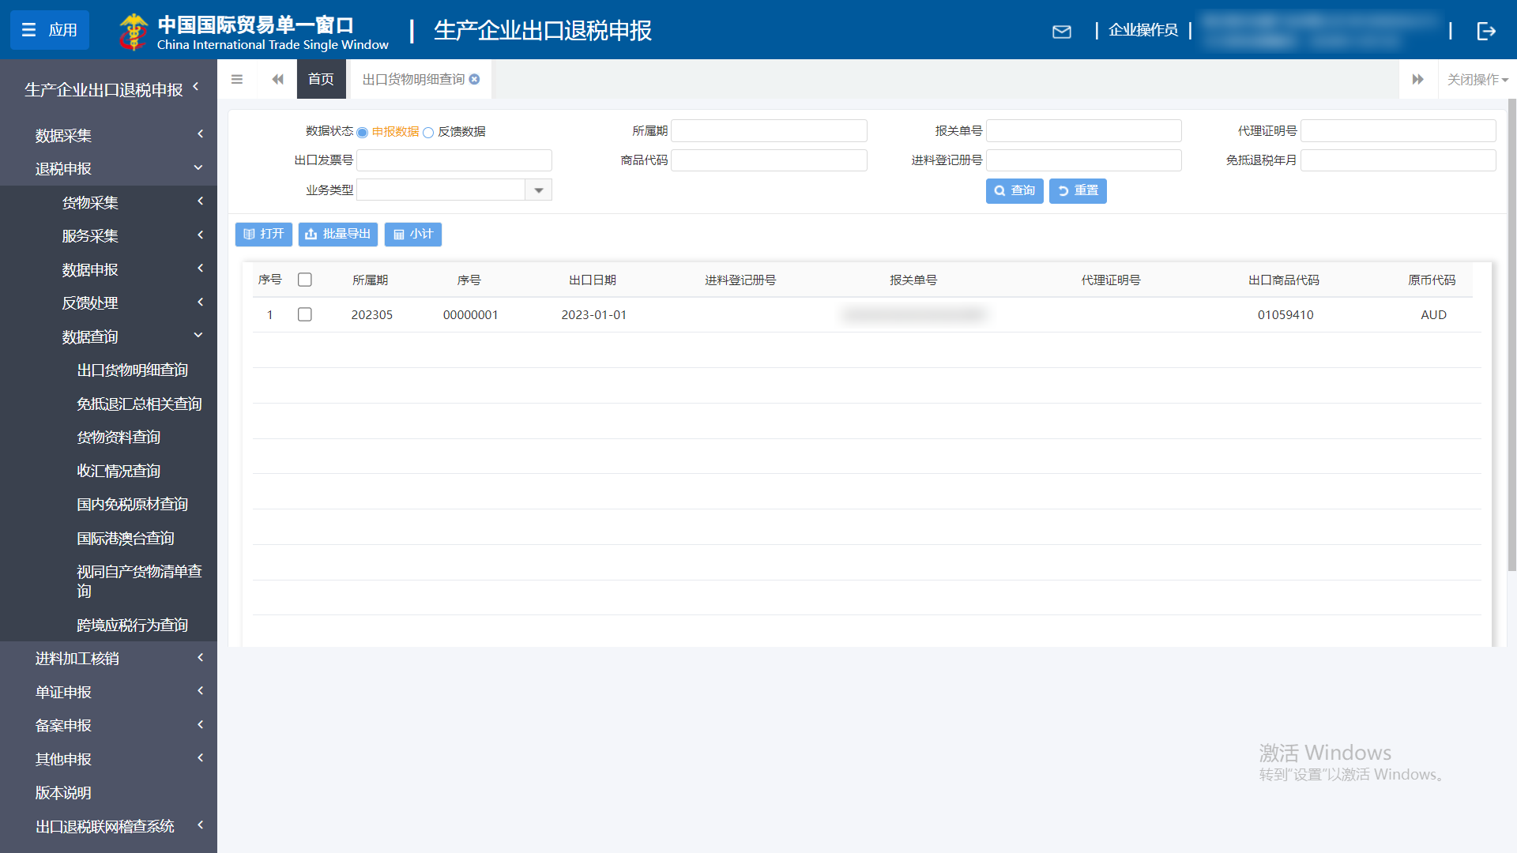Switch to the 首页 tab
The image size is (1517, 853).
point(321,79)
